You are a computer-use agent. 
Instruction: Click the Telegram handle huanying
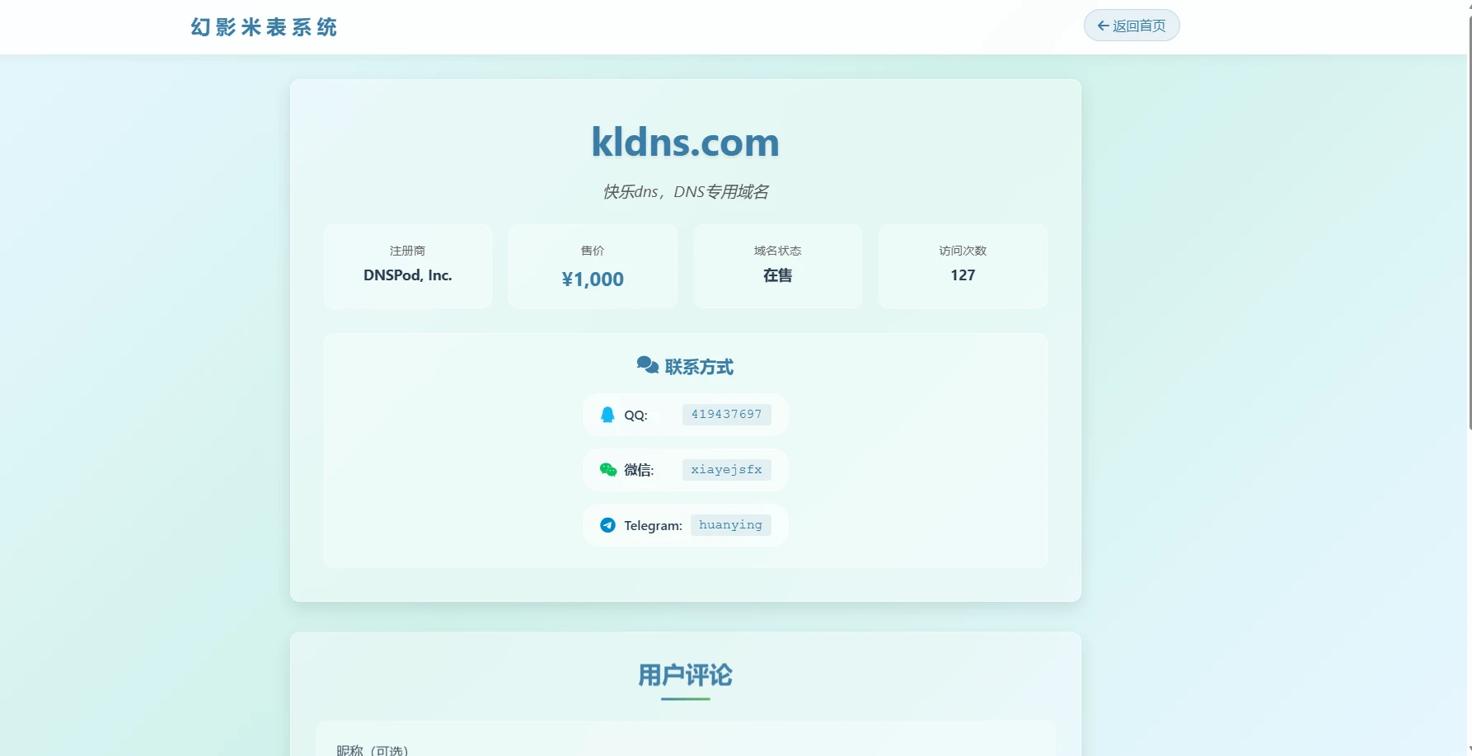[x=730, y=525]
